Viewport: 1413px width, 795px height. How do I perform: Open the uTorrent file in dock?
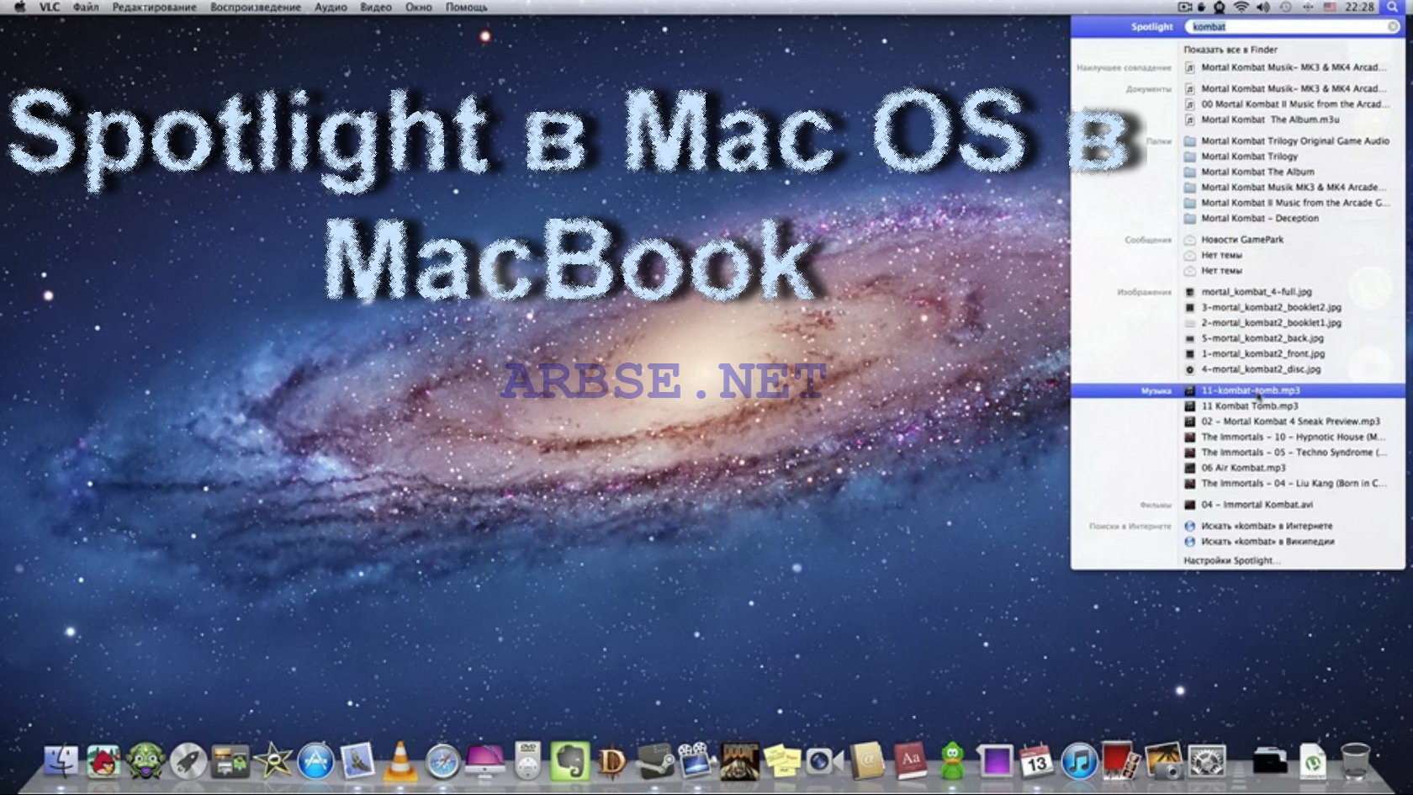pyautogui.click(x=1313, y=761)
